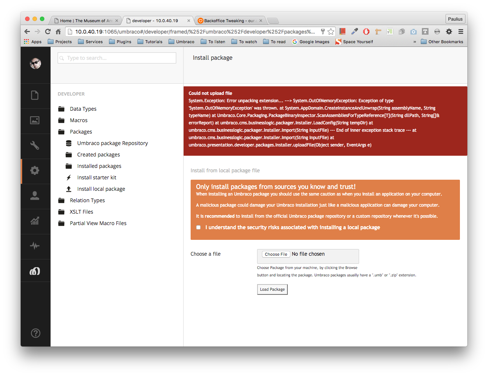Close the Backoffice Tweaking tab
The height and width of the screenshot is (376, 488).
261,21
